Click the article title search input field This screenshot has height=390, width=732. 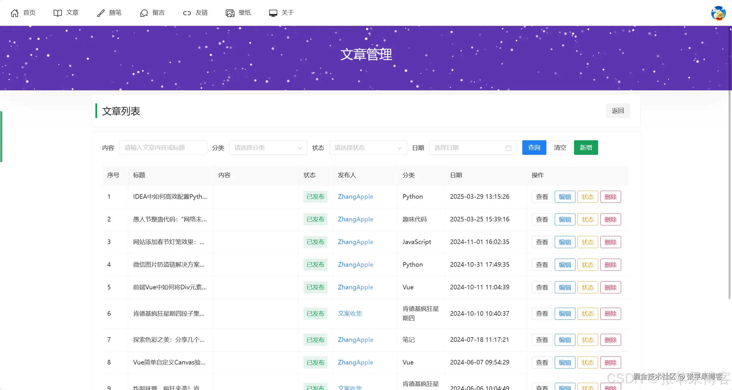(x=163, y=147)
